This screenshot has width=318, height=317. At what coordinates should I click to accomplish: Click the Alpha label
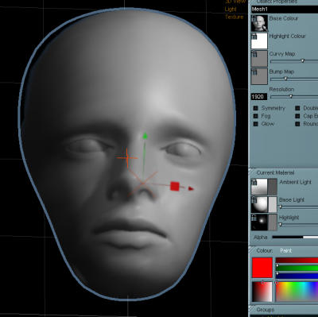261,238
